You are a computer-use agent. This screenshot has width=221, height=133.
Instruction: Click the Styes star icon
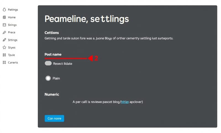(4, 47)
